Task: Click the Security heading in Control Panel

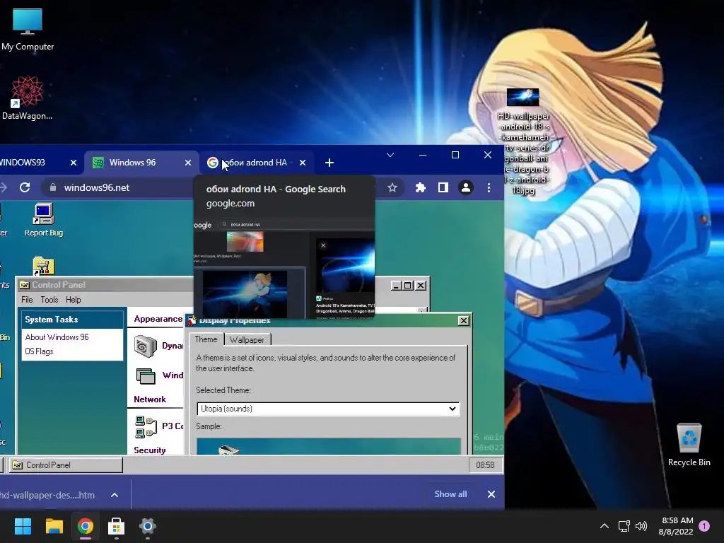Action: (x=150, y=450)
